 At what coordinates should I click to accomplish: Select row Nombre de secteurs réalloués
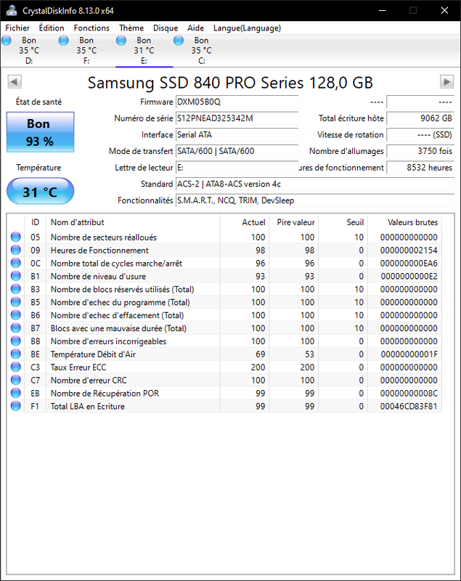click(224, 237)
